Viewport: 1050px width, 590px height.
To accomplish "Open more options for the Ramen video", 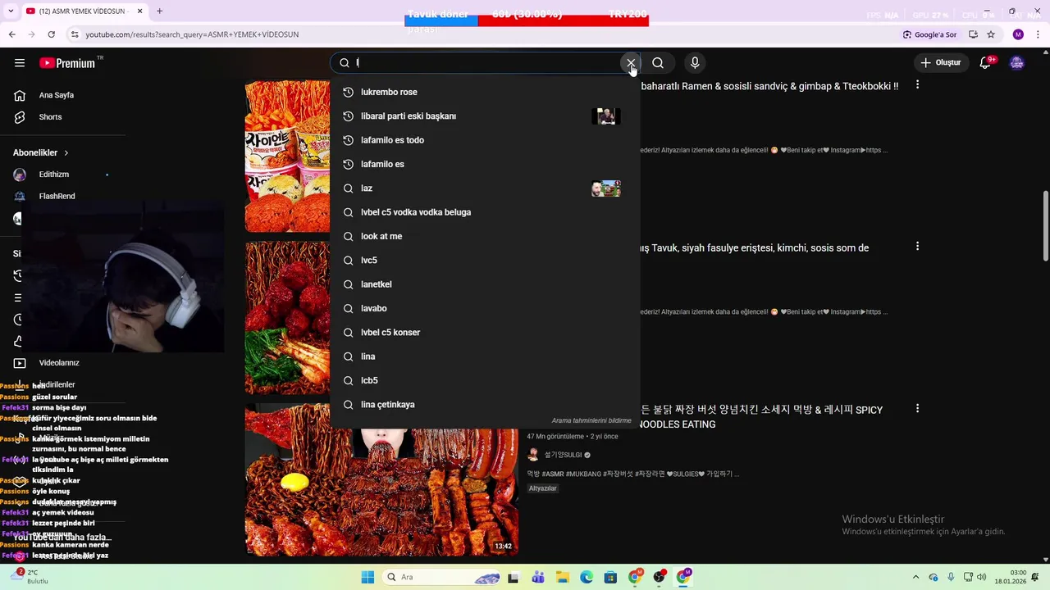I will coord(917,85).
